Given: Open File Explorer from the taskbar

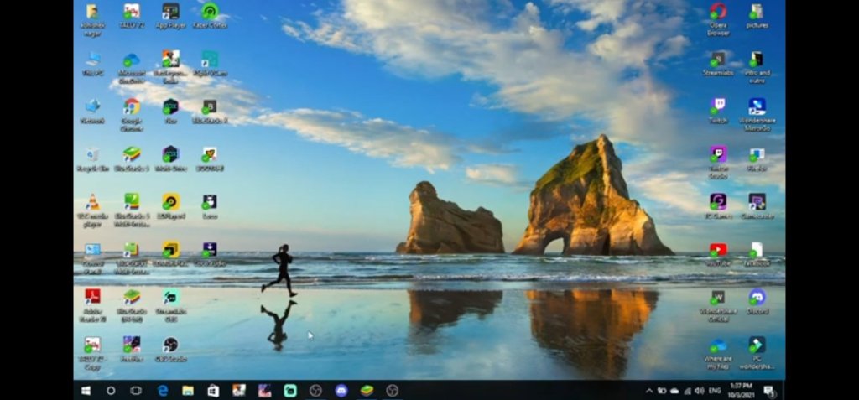Looking at the screenshot, I should click(x=188, y=391).
